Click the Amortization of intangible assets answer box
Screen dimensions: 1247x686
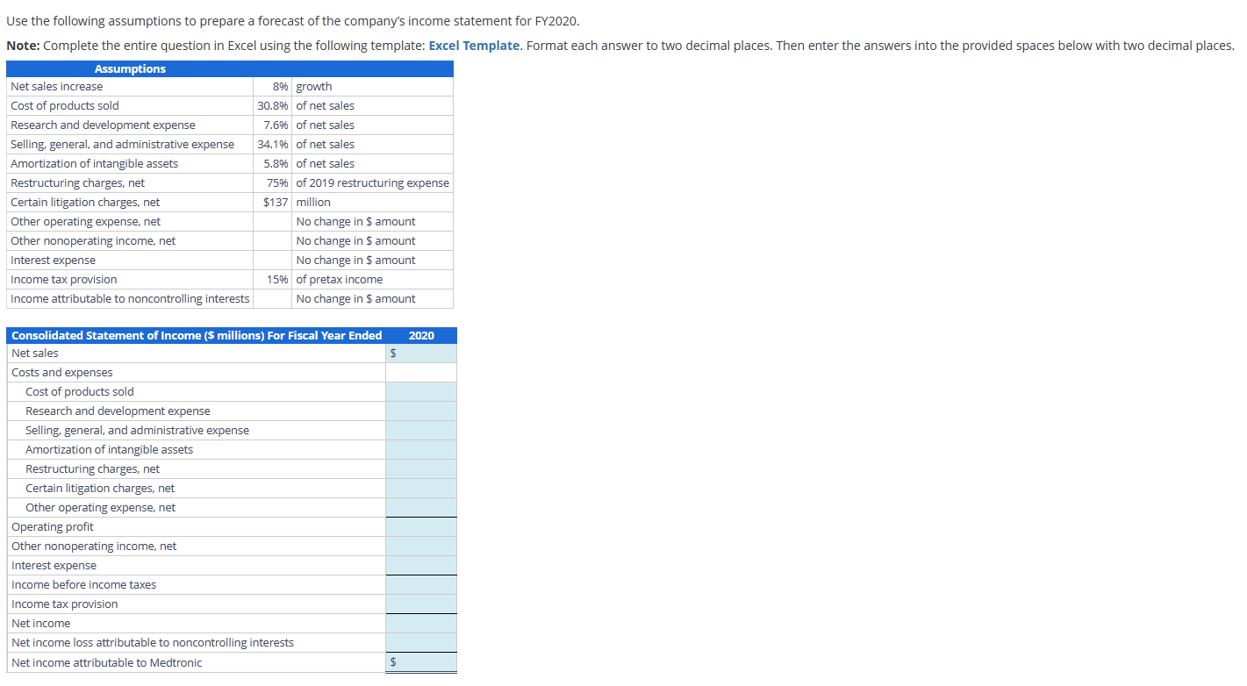pos(421,449)
